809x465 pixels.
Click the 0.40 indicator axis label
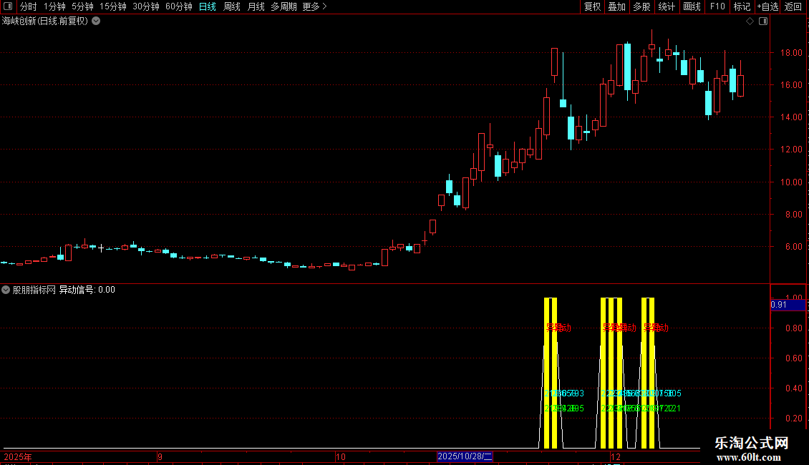click(x=793, y=388)
